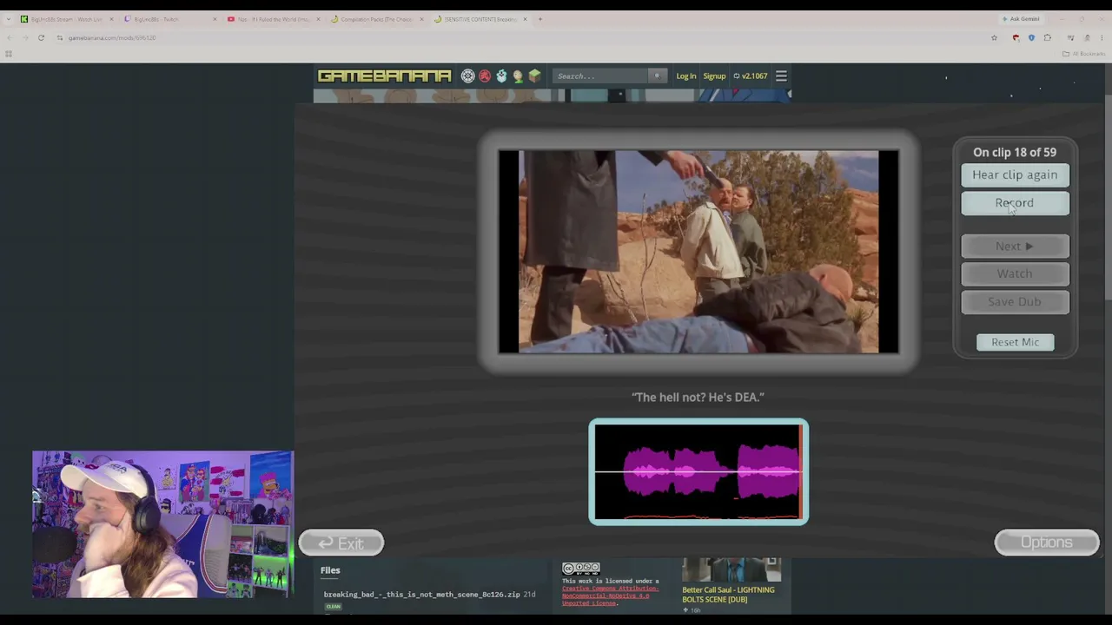This screenshot has height=625, width=1112.
Task: Click the browser back arrow
Action: pos(9,37)
